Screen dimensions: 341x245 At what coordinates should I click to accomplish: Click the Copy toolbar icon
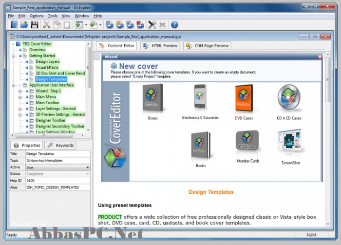(57, 25)
